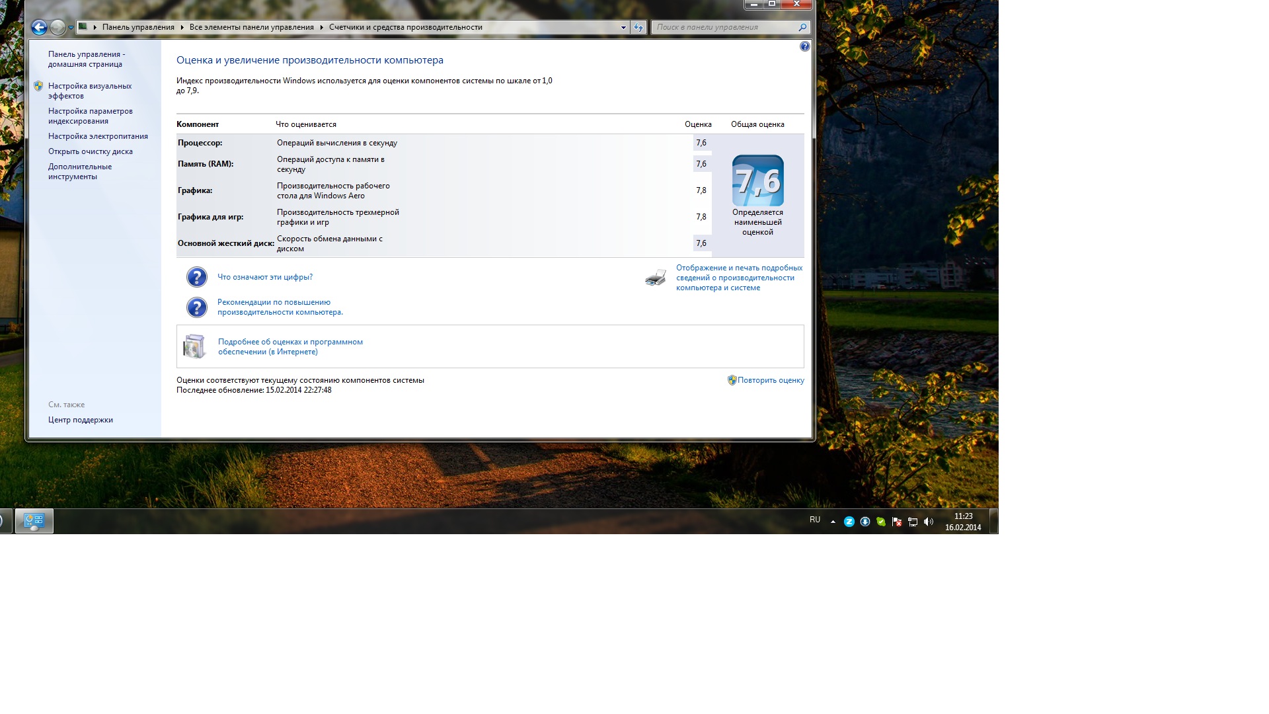Screen dimensions: 1269x714
Task: Open 'Что означают эти цифры?' link
Action: 265,277
